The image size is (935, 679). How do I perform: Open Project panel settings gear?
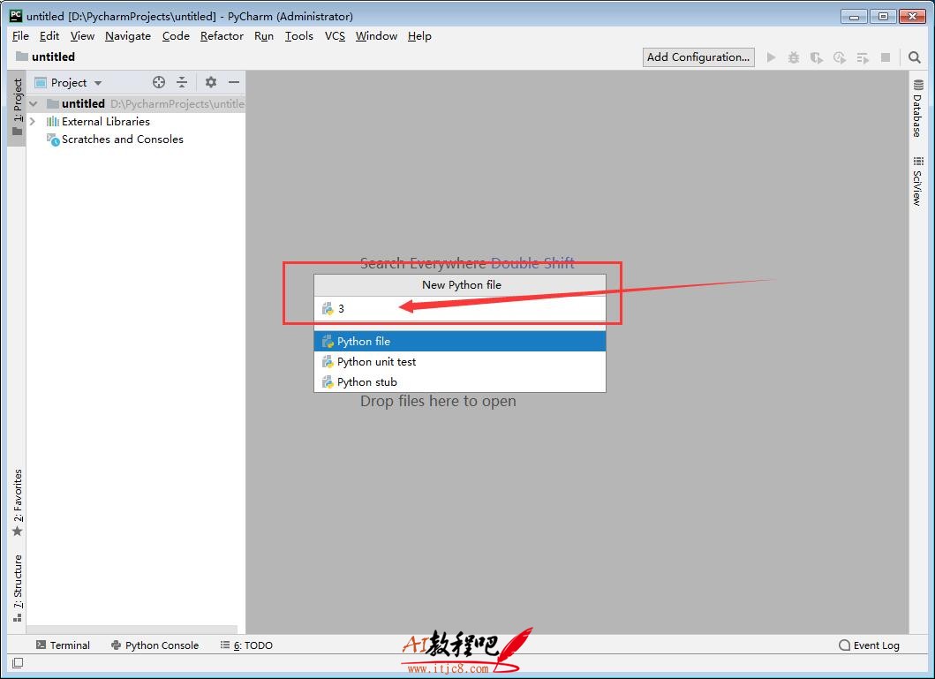pyautogui.click(x=210, y=82)
